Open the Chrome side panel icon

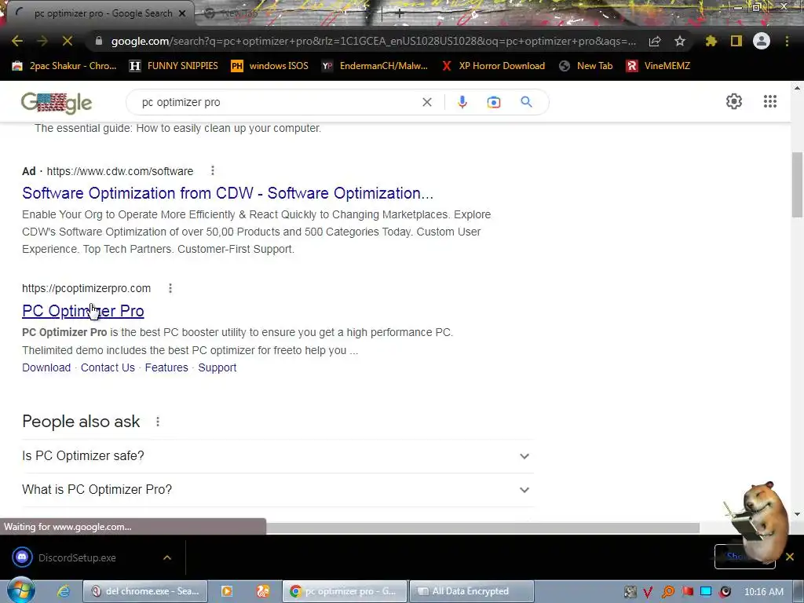click(736, 41)
